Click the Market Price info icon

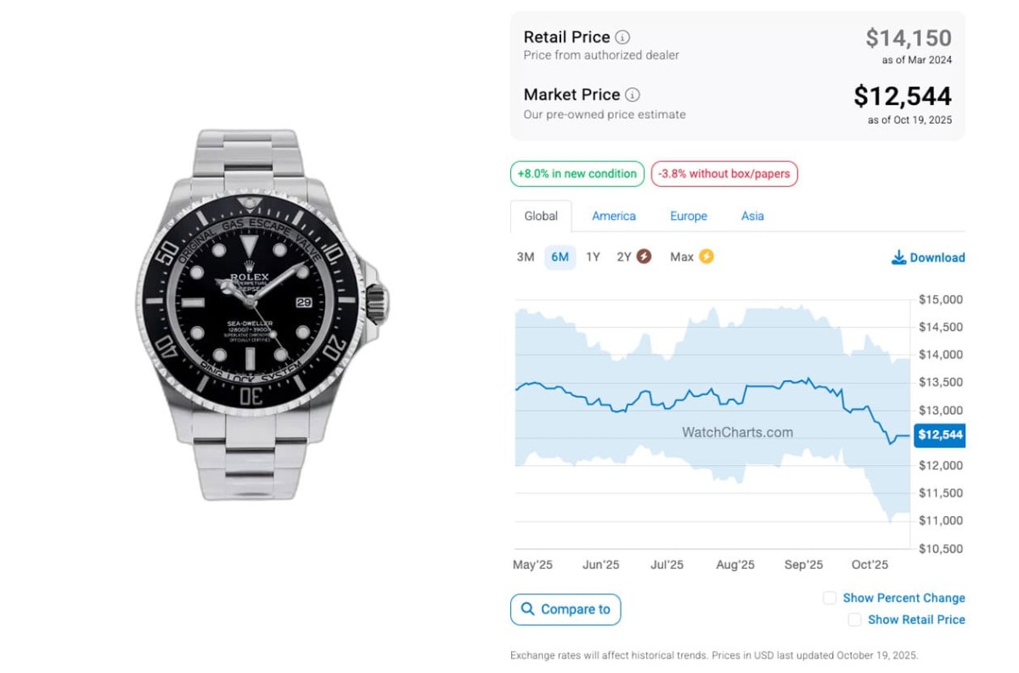pyautogui.click(x=633, y=95)
